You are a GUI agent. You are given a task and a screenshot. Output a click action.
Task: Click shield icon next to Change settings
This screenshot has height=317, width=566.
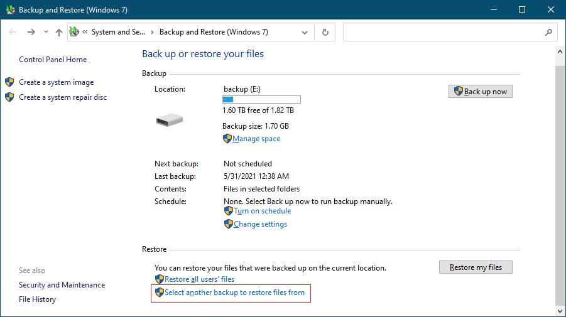tap(229, 224)
